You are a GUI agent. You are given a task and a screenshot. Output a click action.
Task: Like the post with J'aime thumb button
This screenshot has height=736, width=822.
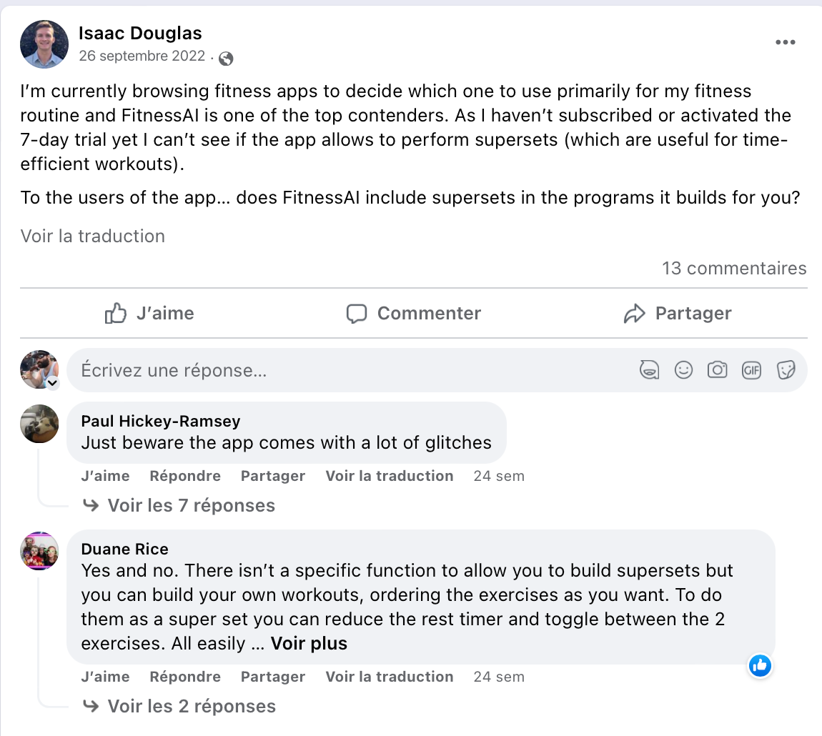149,313
